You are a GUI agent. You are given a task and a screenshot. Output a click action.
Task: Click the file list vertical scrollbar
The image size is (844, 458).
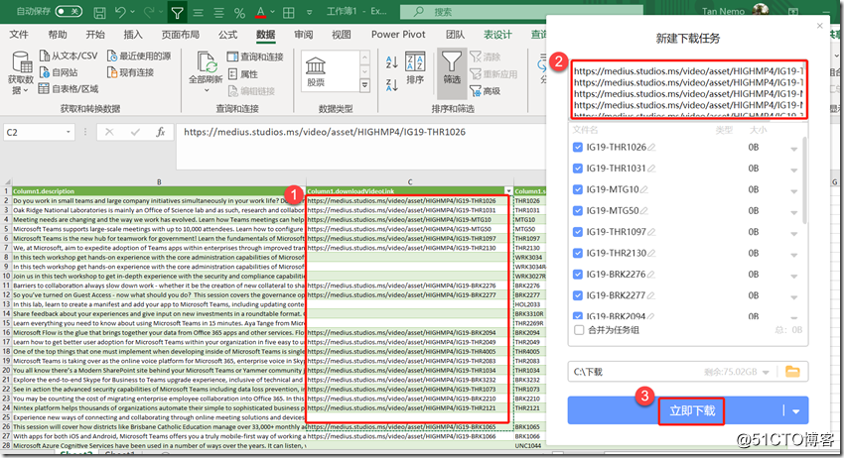point(804,180)
